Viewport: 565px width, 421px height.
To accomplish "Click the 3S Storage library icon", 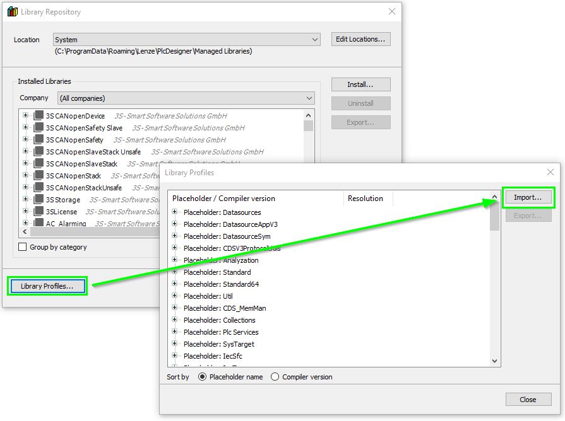I will (39, 200).
